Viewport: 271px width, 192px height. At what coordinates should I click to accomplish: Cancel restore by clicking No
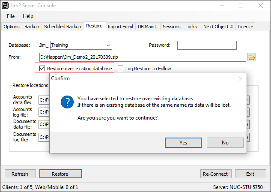(x=225, y=143)
